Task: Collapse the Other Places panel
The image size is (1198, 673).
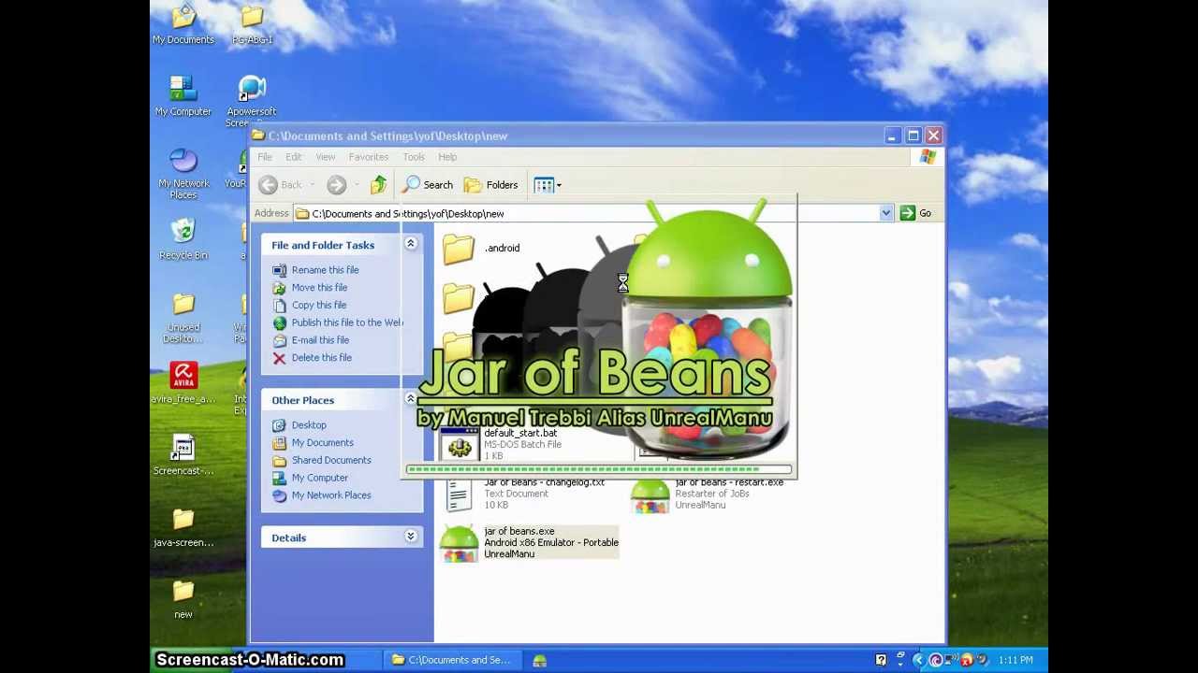Action: click(410, 399)
